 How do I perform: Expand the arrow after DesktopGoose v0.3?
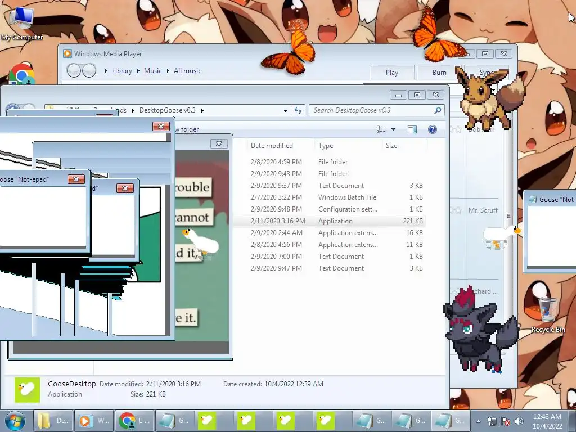pyautogui.click(x=202, y=110)
